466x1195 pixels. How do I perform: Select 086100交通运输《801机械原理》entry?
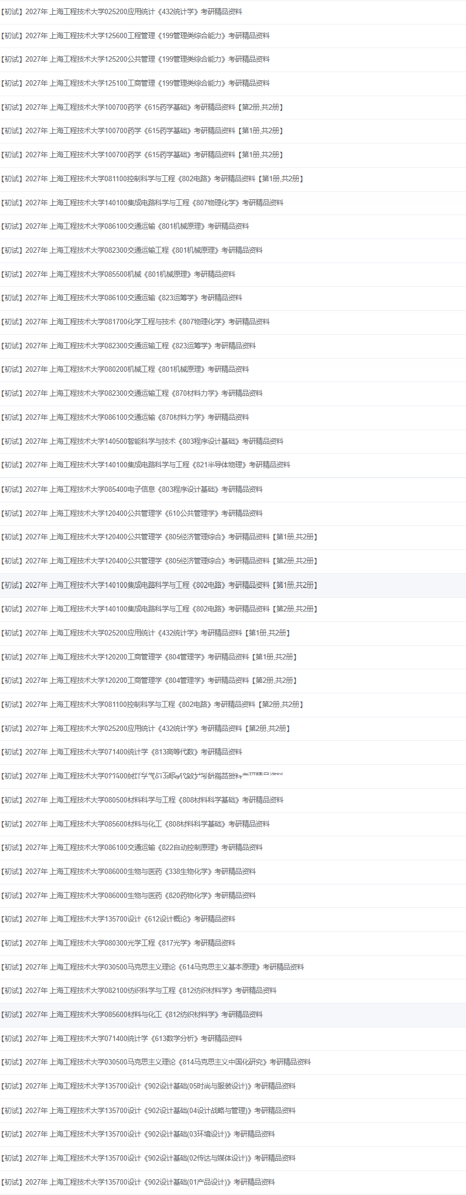coord(125,226)
